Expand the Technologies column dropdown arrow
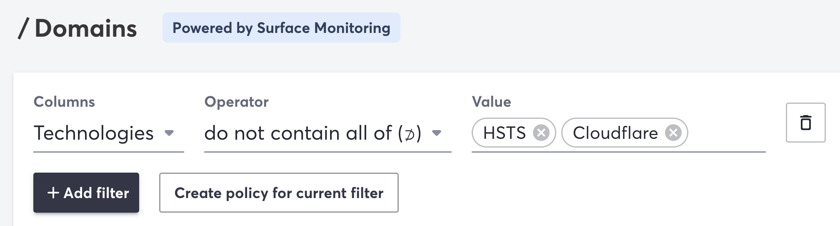The height and width of the screenshot is (226, 840). pyautogui.click(x=169, y=133)
